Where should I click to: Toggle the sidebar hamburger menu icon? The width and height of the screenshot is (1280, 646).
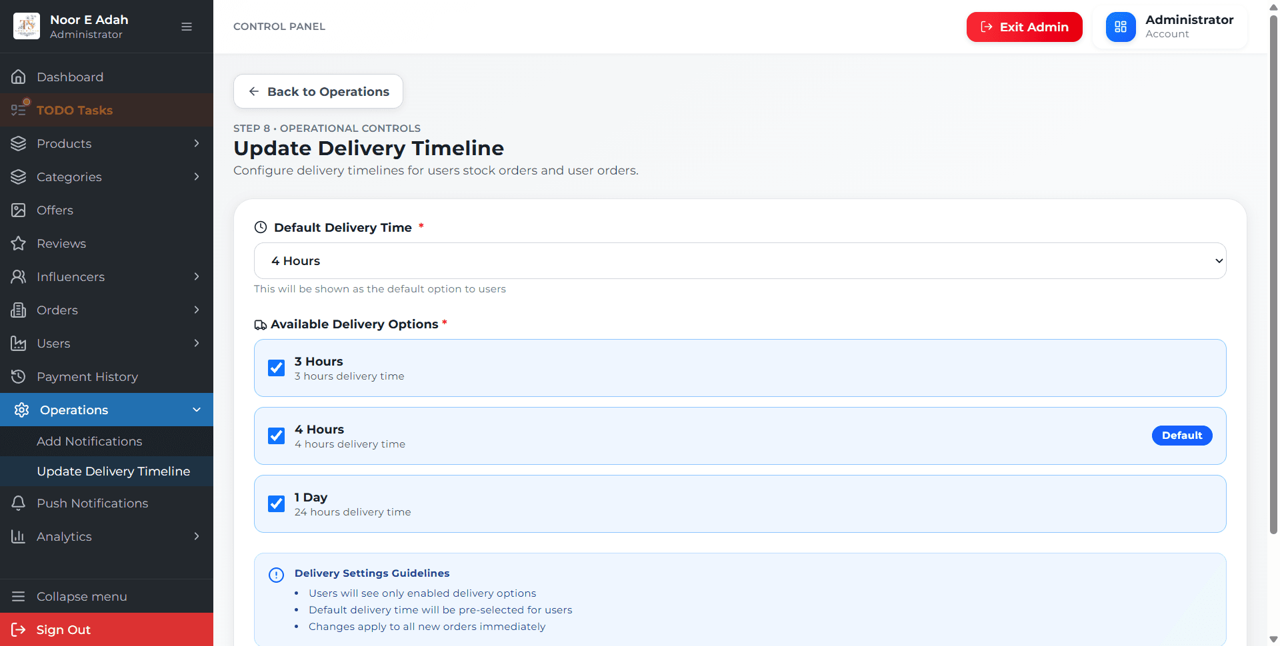187,27
